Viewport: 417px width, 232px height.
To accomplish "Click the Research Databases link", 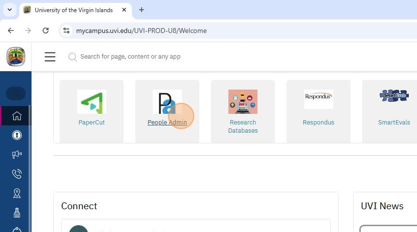I will (243, 126).
